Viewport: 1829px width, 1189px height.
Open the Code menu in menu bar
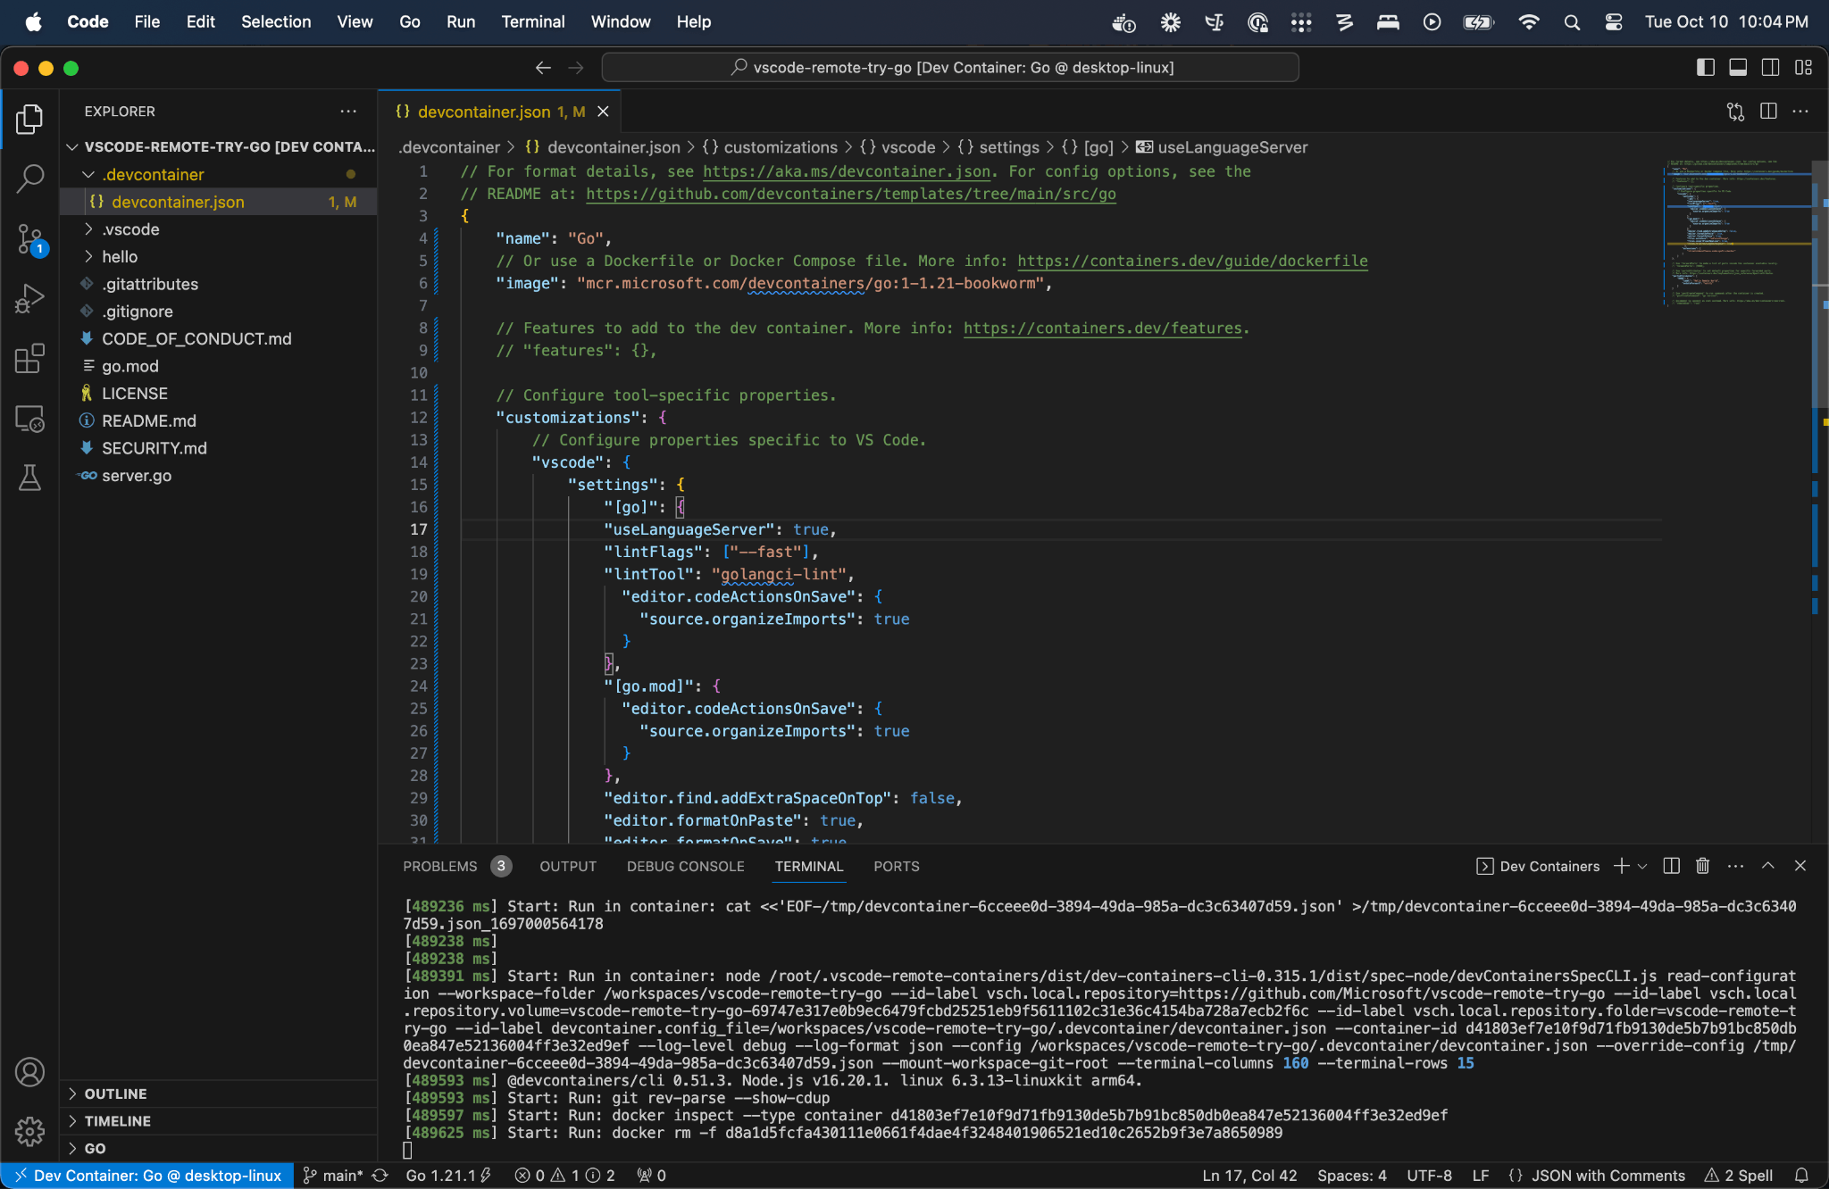pos(87,21)
